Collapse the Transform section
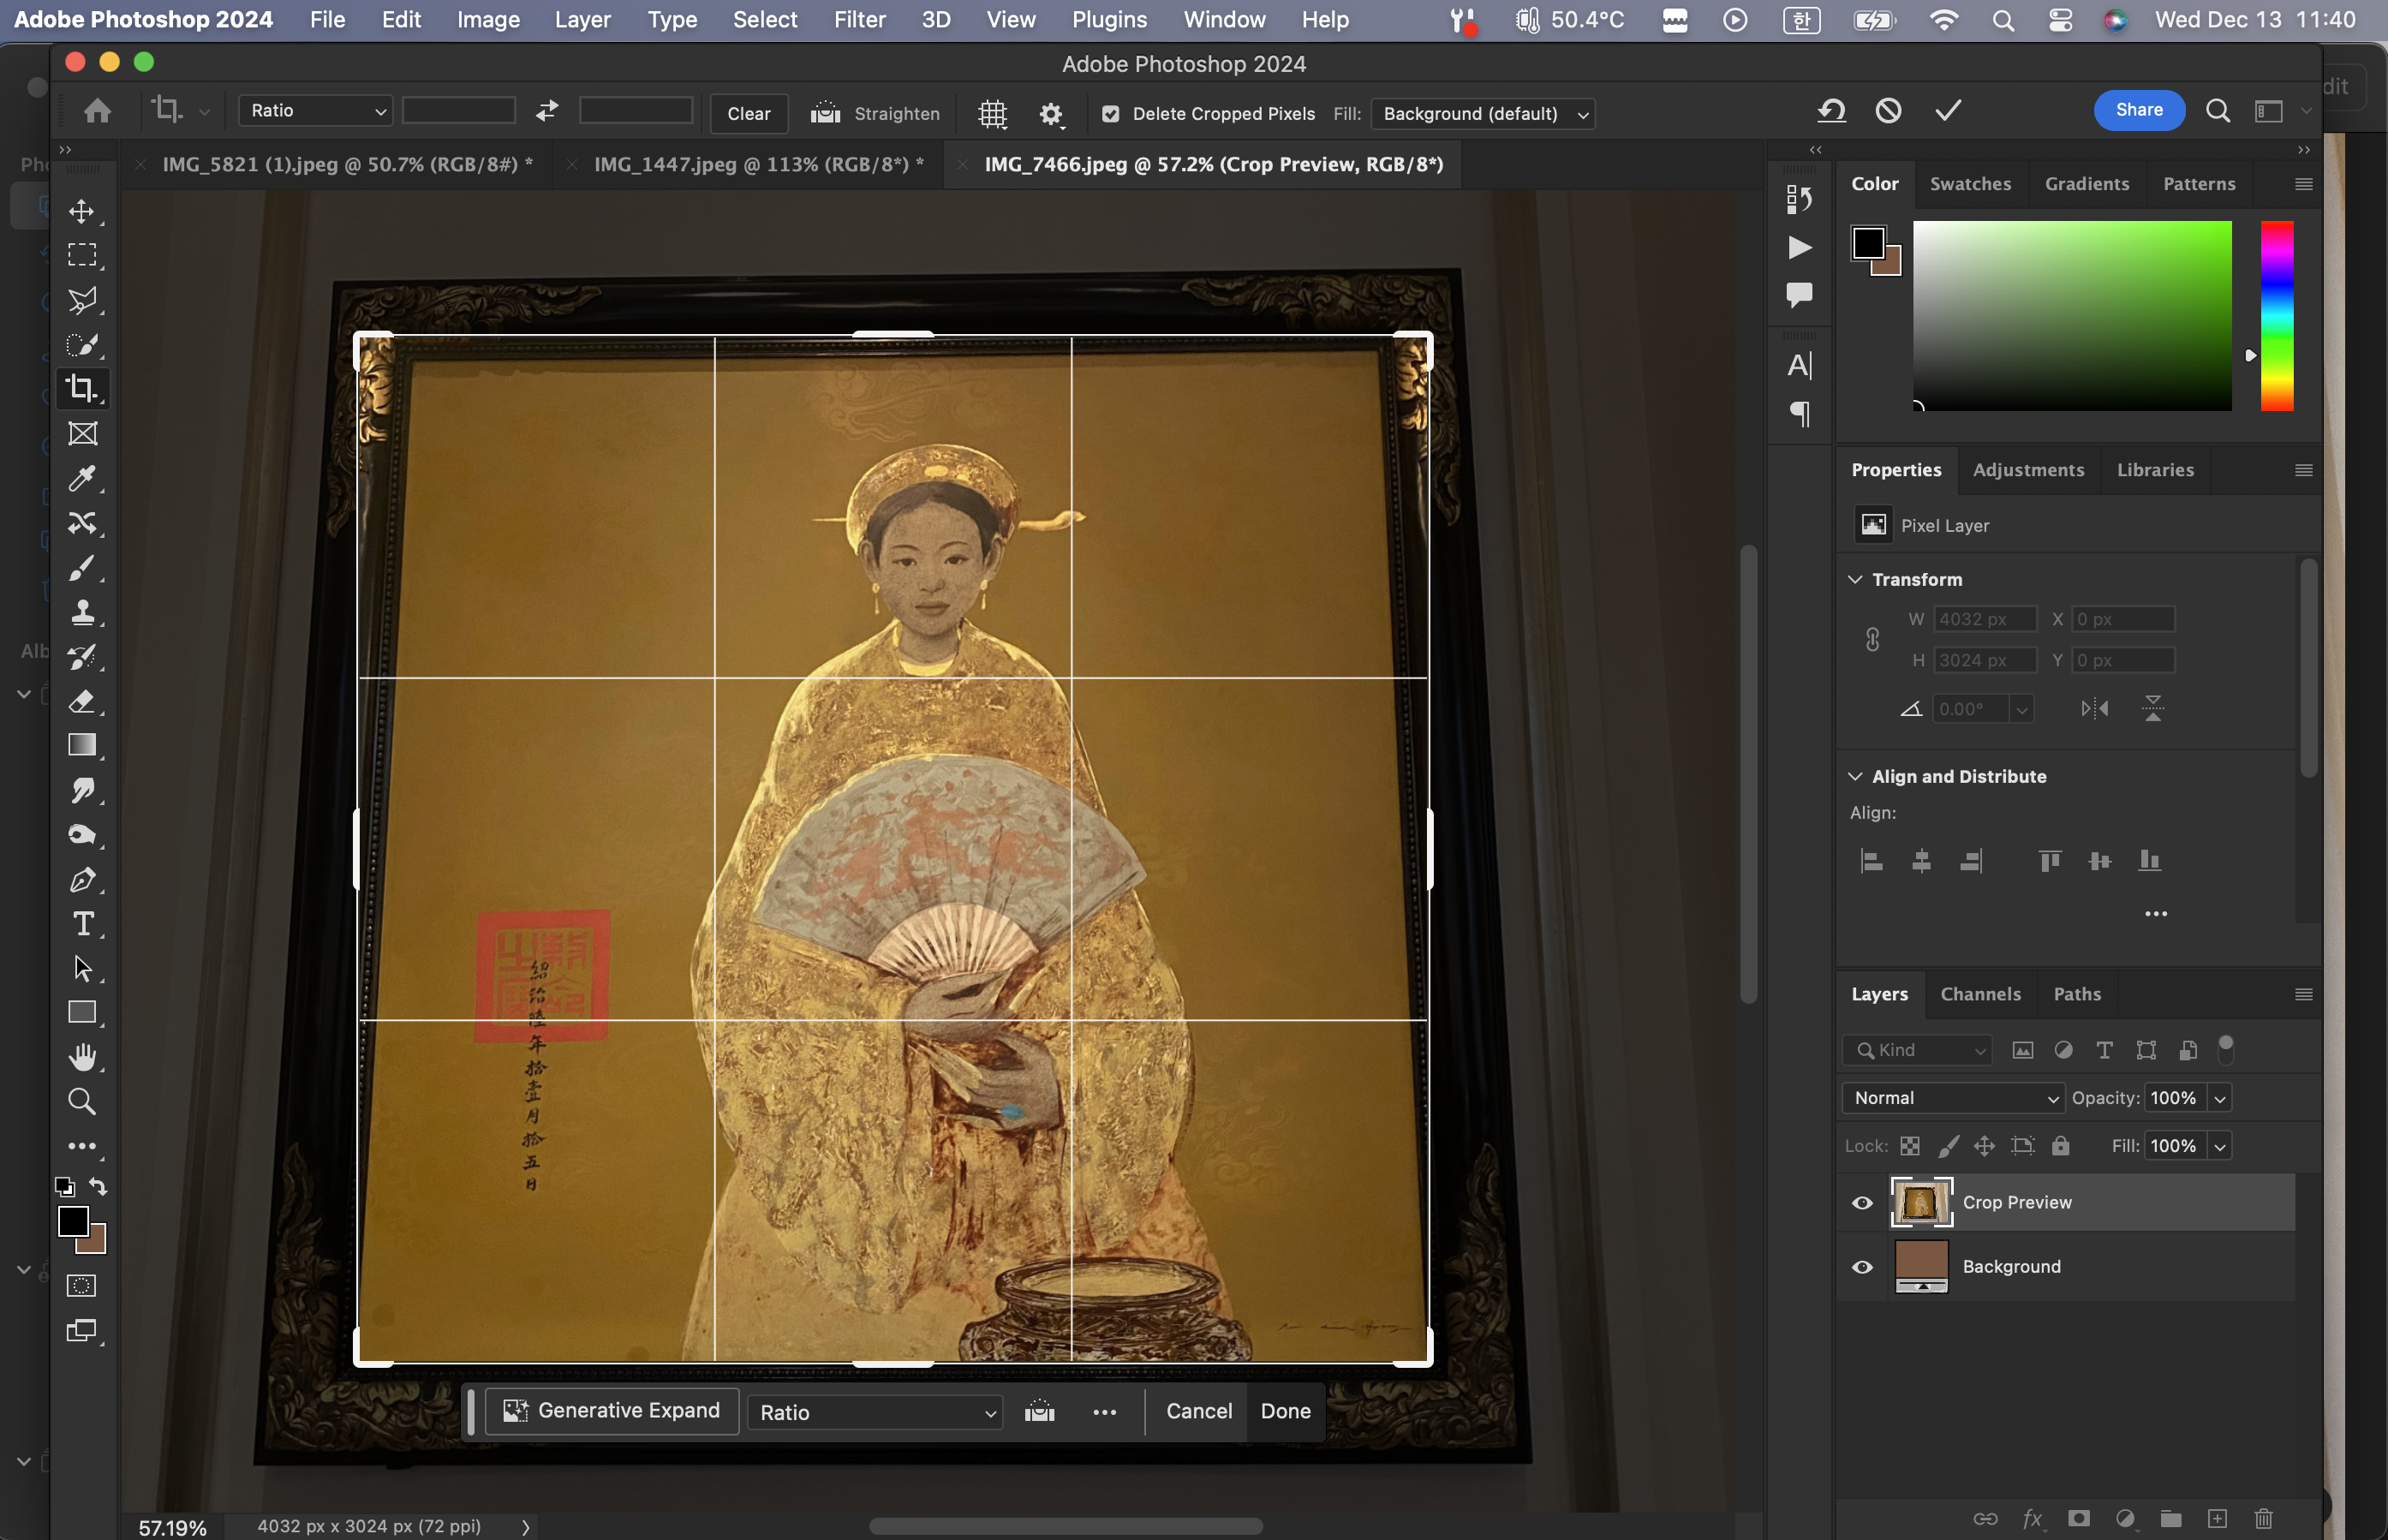The width and height of the screenshot is (2388, 1540). point(1855,579)
